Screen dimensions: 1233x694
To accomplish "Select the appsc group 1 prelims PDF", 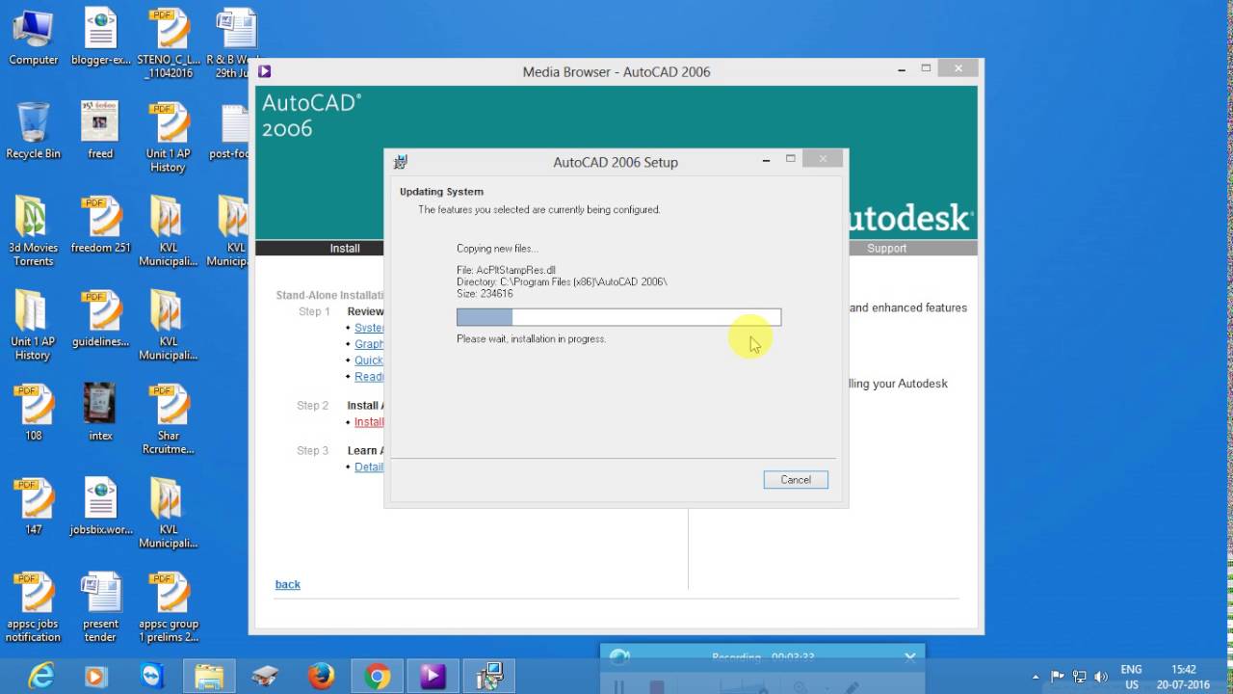I will (168, 607).
